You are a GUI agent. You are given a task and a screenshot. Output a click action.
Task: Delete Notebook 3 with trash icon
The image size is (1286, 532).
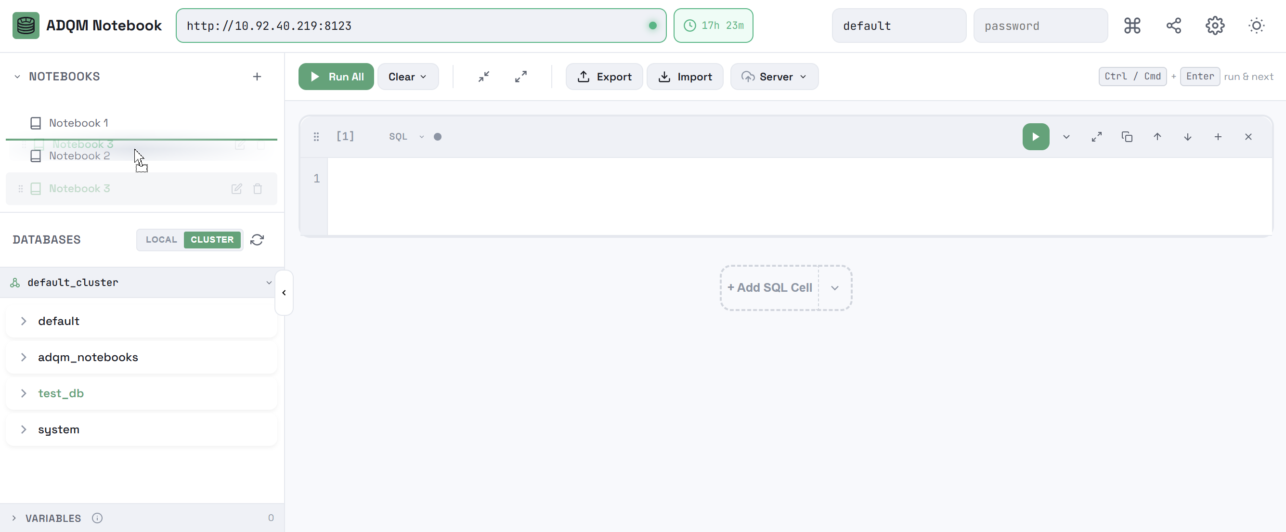(x=258, y=189)
